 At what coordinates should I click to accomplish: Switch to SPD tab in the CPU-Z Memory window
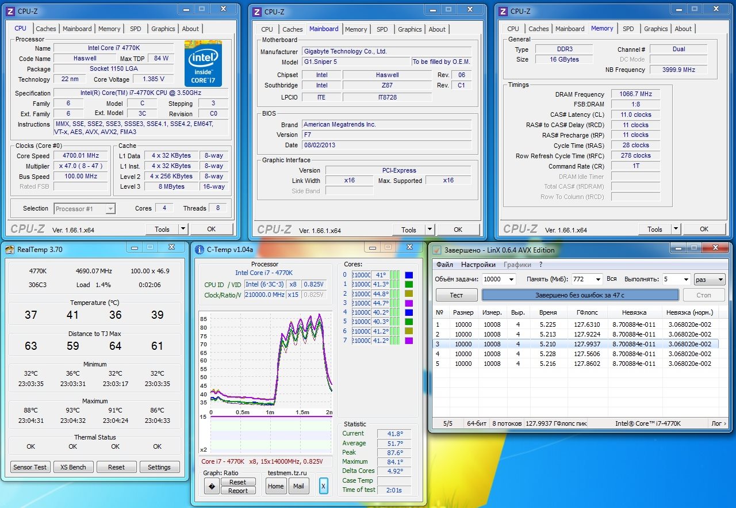(628, 29)
